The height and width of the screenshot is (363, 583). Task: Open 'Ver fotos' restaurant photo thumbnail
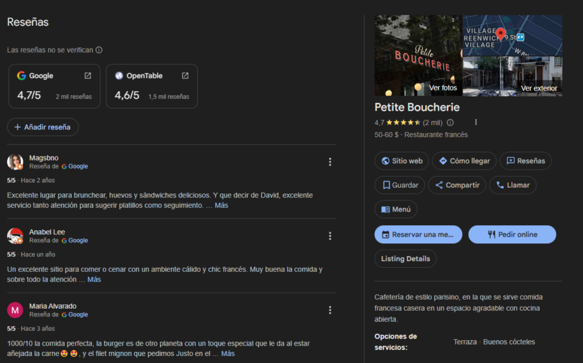(x=418, y=56)
